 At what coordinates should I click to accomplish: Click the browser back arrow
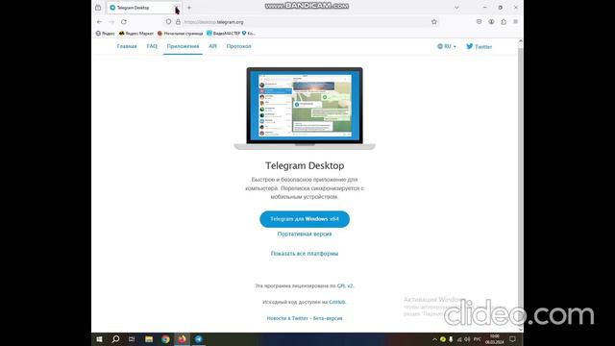point(99,22)
